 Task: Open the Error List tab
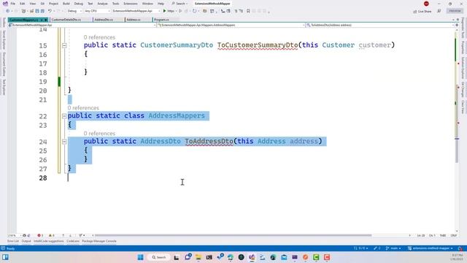tap(13, 241)
